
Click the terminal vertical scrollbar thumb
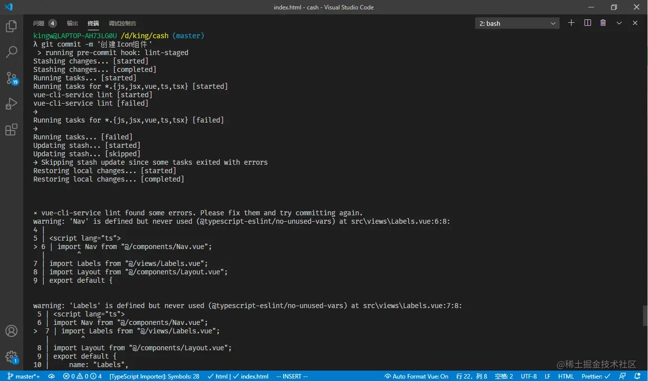click(x=645, y=316)
